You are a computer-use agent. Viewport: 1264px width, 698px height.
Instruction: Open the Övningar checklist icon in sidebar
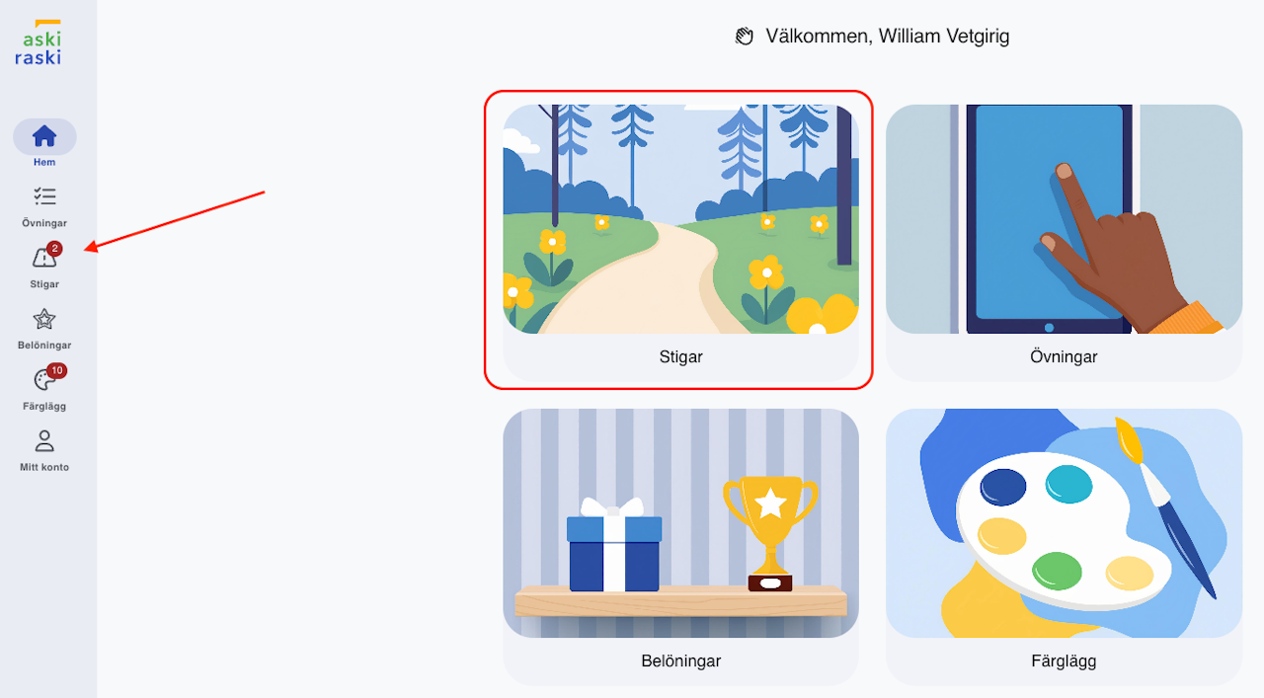coord(44,196)
